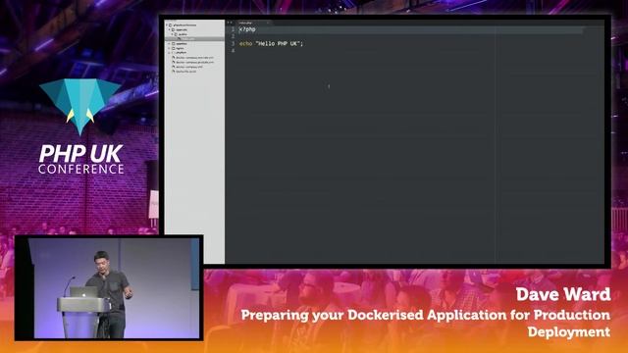Open the plain docker-compose.yml file
The image size is (628, 353).
pyautogui.click(x=189, y=67)
